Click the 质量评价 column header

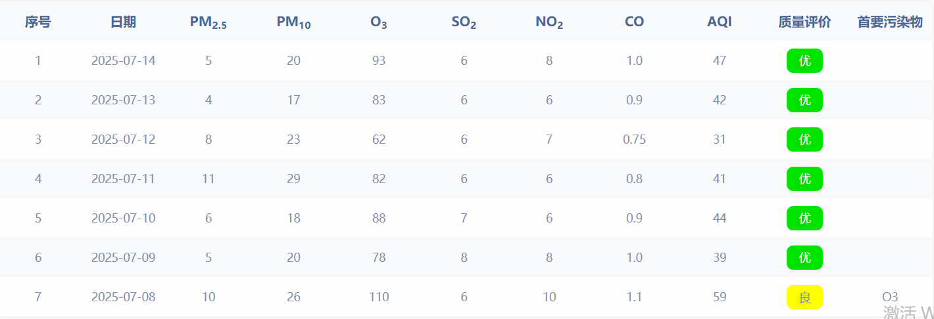pos(804,22)
